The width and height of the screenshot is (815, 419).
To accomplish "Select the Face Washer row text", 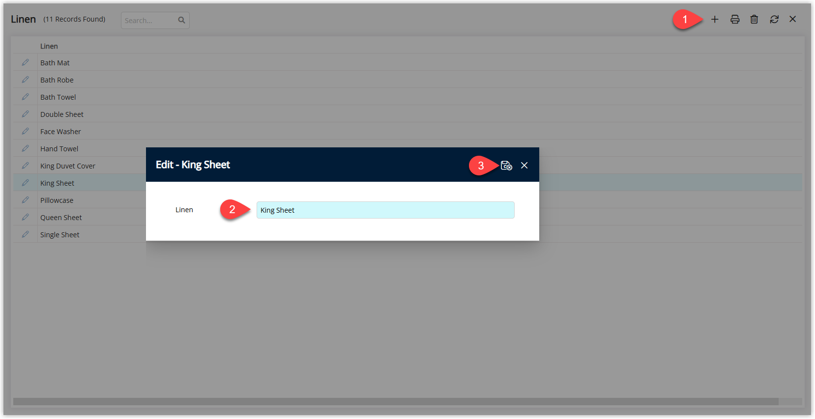I will [x=60, y=132].
